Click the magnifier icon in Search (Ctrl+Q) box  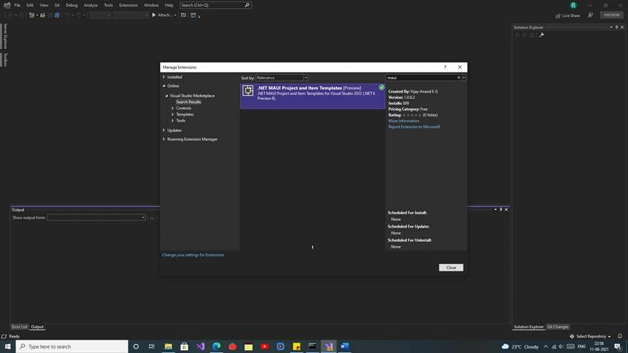[247, 5]
